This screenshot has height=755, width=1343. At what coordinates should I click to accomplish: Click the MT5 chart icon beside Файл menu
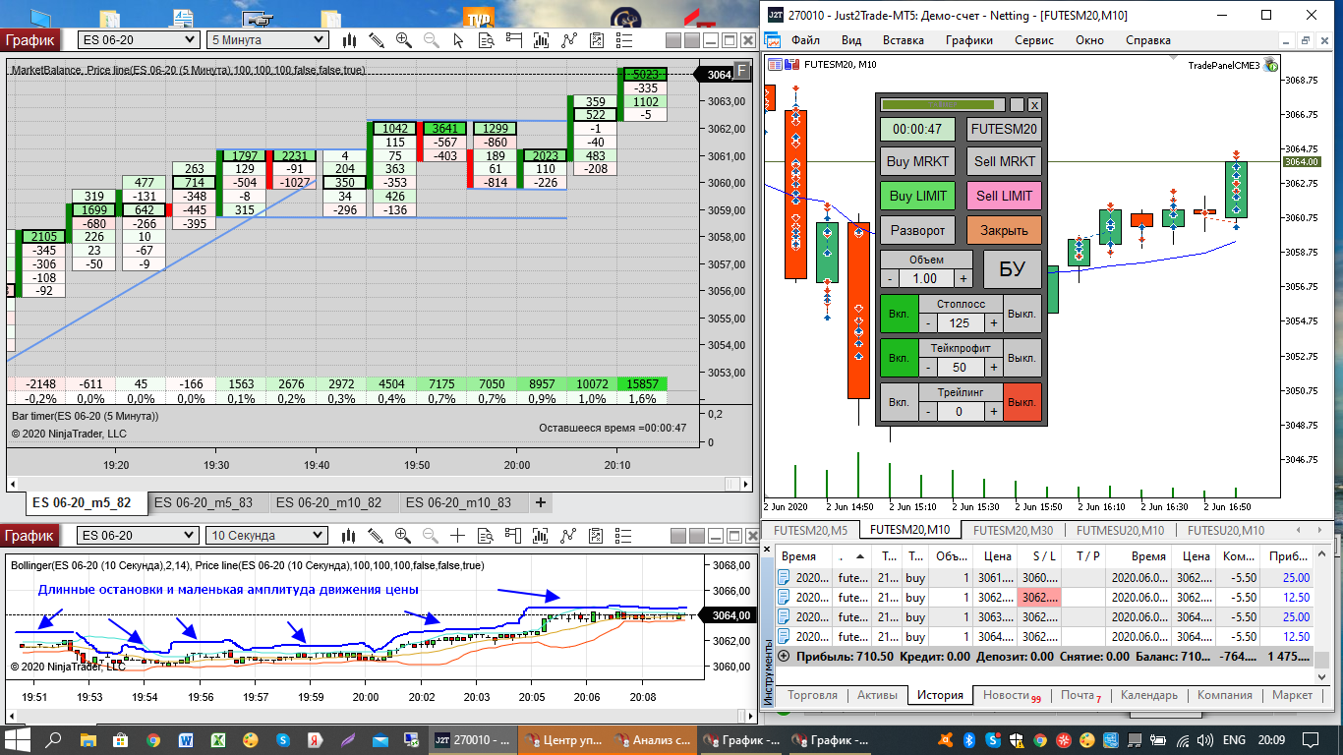(774, 41)
